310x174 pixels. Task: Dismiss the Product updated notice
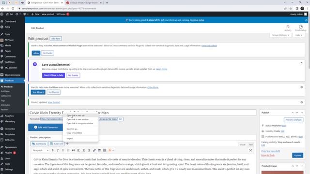pyautogui.click(x=301, y=102)
